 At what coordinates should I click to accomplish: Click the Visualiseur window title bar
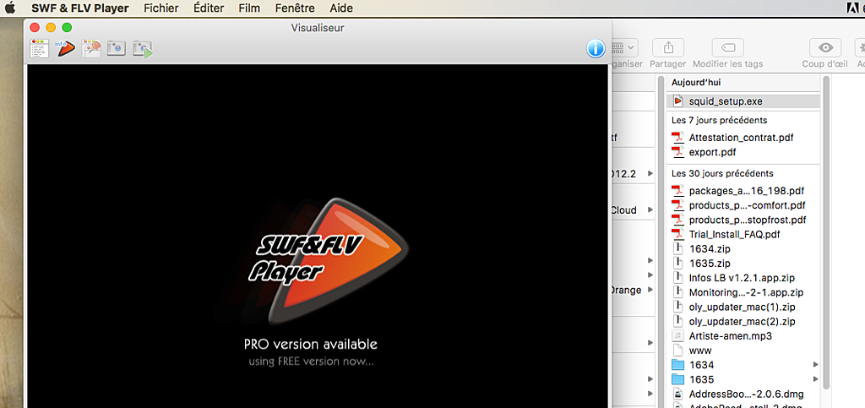coord(318,28)
